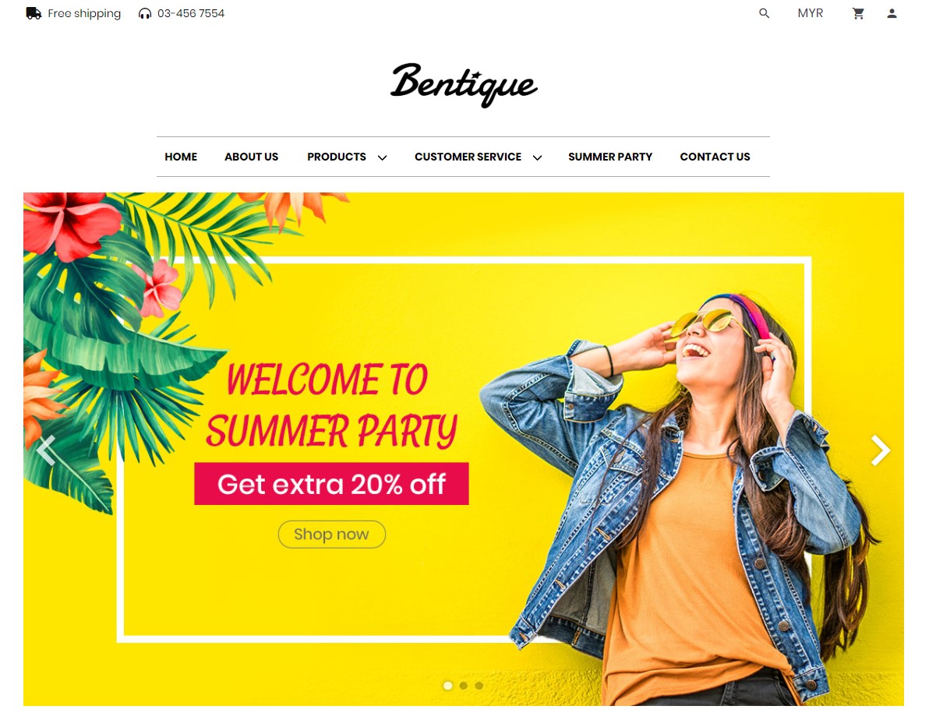Open the user account icon
Image resolution: width=929 pixels, height=713 pixels.
[891, 13]
